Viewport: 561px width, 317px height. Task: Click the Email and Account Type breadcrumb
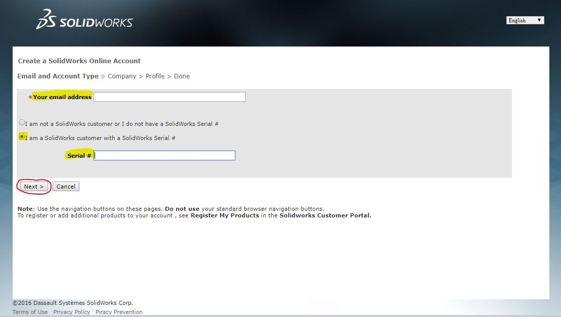point(58,76)
